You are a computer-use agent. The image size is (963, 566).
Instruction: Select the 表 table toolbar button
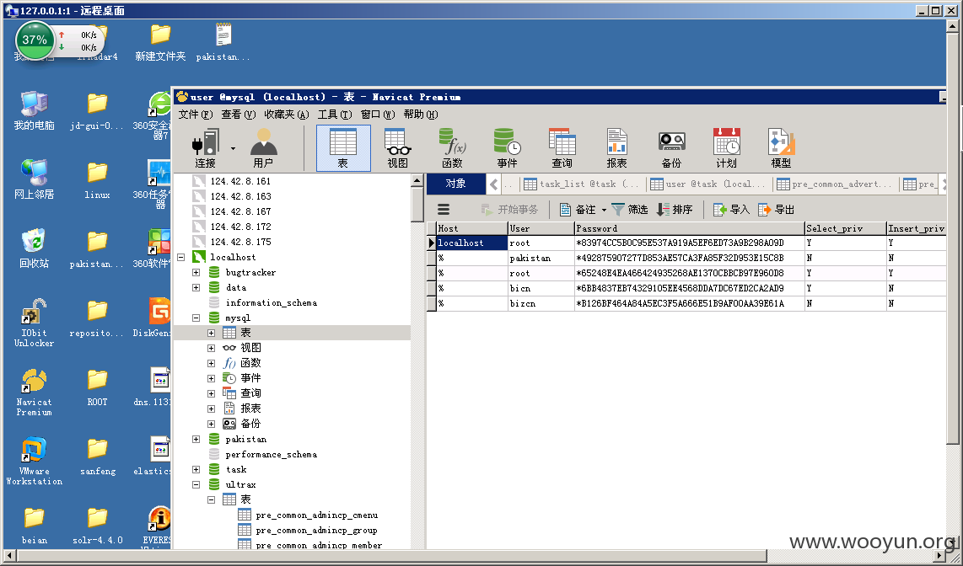[x=342, y=147]
